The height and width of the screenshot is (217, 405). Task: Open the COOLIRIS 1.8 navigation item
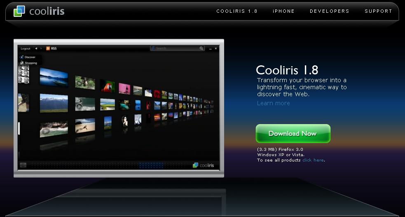[x=237, y=11]
